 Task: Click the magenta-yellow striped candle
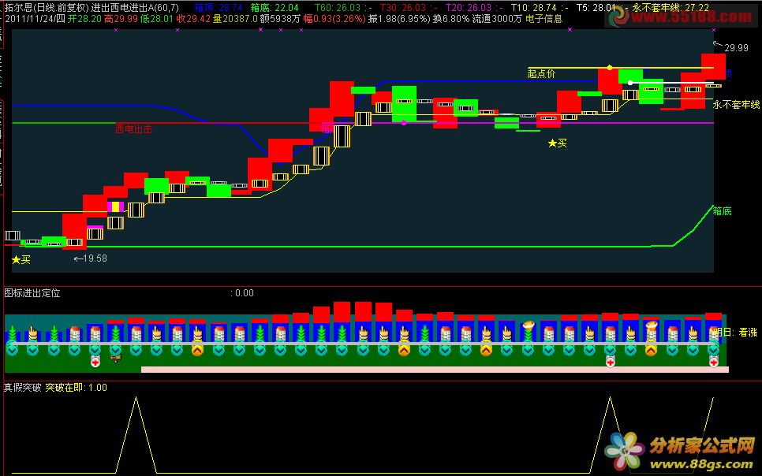tap(116, 207)
